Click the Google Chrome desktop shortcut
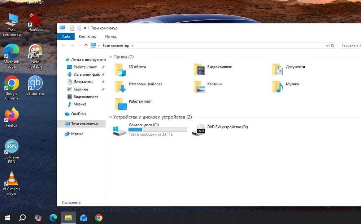Image resolution: width=361 pixels, height=224 pixels. pyautogui.click(x=12, y=88)
